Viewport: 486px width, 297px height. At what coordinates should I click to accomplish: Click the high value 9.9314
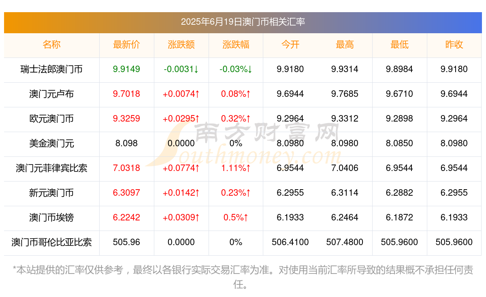click(x=345, y=69)
